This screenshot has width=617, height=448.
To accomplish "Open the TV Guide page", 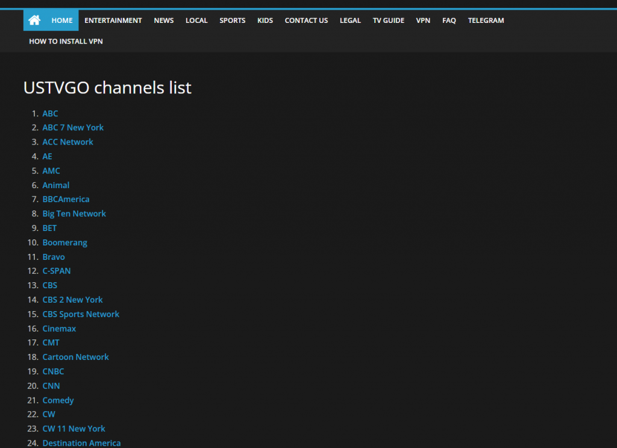I will (x=389, y=21).
